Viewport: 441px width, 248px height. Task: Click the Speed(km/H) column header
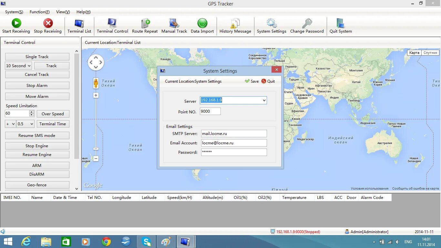(181, 197)
